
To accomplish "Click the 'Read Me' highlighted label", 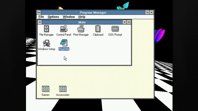I will 64,49.
